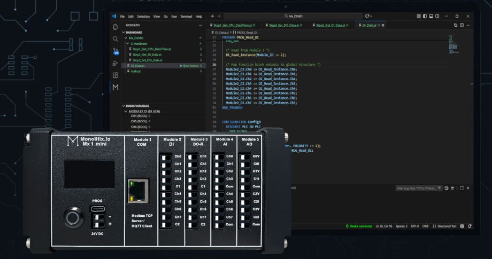Click the Copilot status bar icon
492x259 pixels.
click(x=462, y=226)
